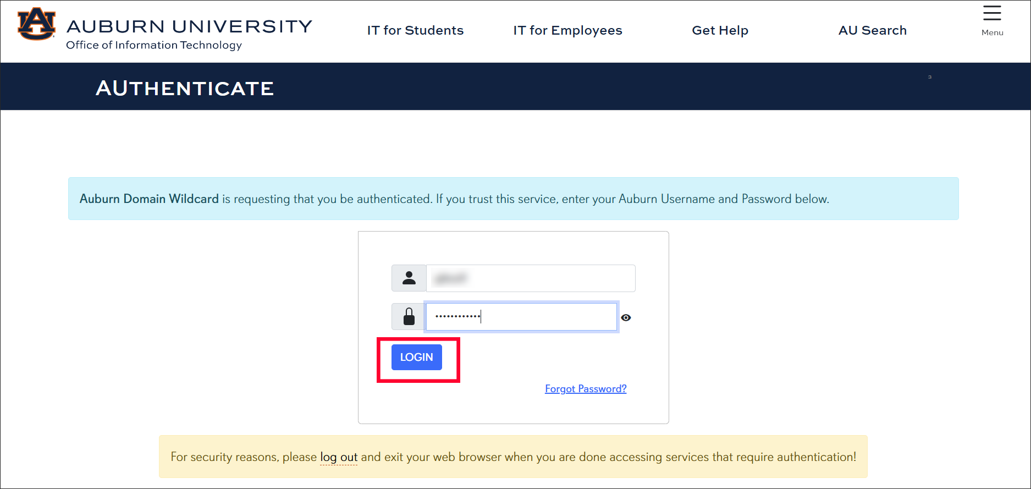Open AU Search from the navigation bar
This screenshot has width=1031, height=489.
(x=872, y=30)
